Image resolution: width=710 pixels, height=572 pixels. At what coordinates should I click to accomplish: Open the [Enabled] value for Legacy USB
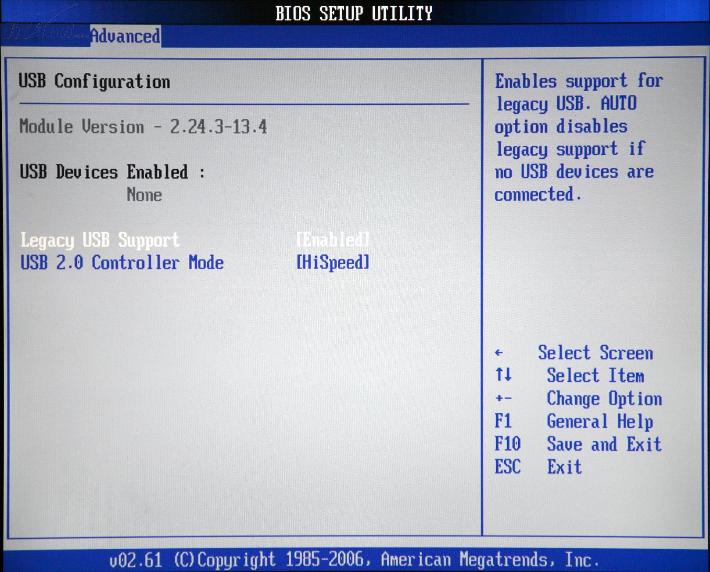[x=333, y=240]
